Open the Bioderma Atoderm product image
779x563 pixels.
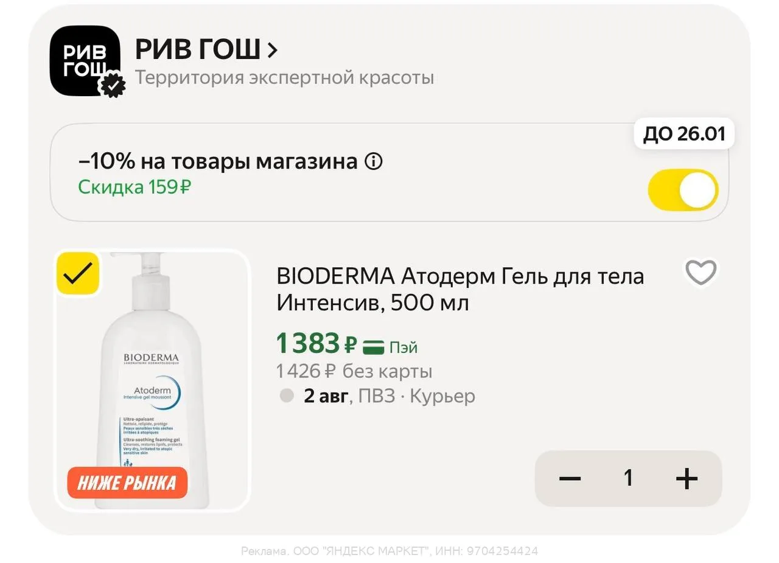152,380
